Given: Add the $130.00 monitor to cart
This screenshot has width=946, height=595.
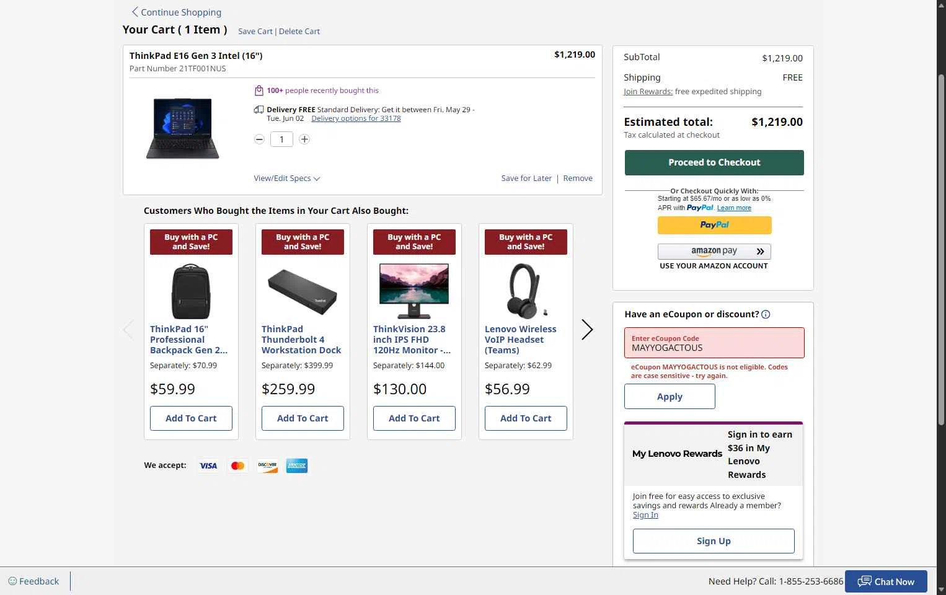Looking at the screenshot, I should pos(414,418).
